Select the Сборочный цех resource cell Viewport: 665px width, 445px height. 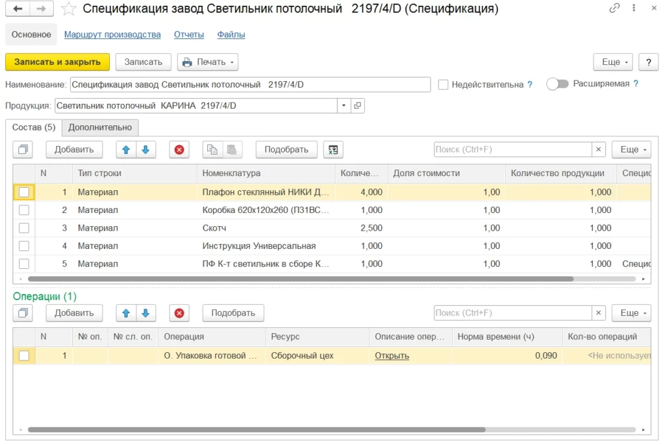(317, 355)
